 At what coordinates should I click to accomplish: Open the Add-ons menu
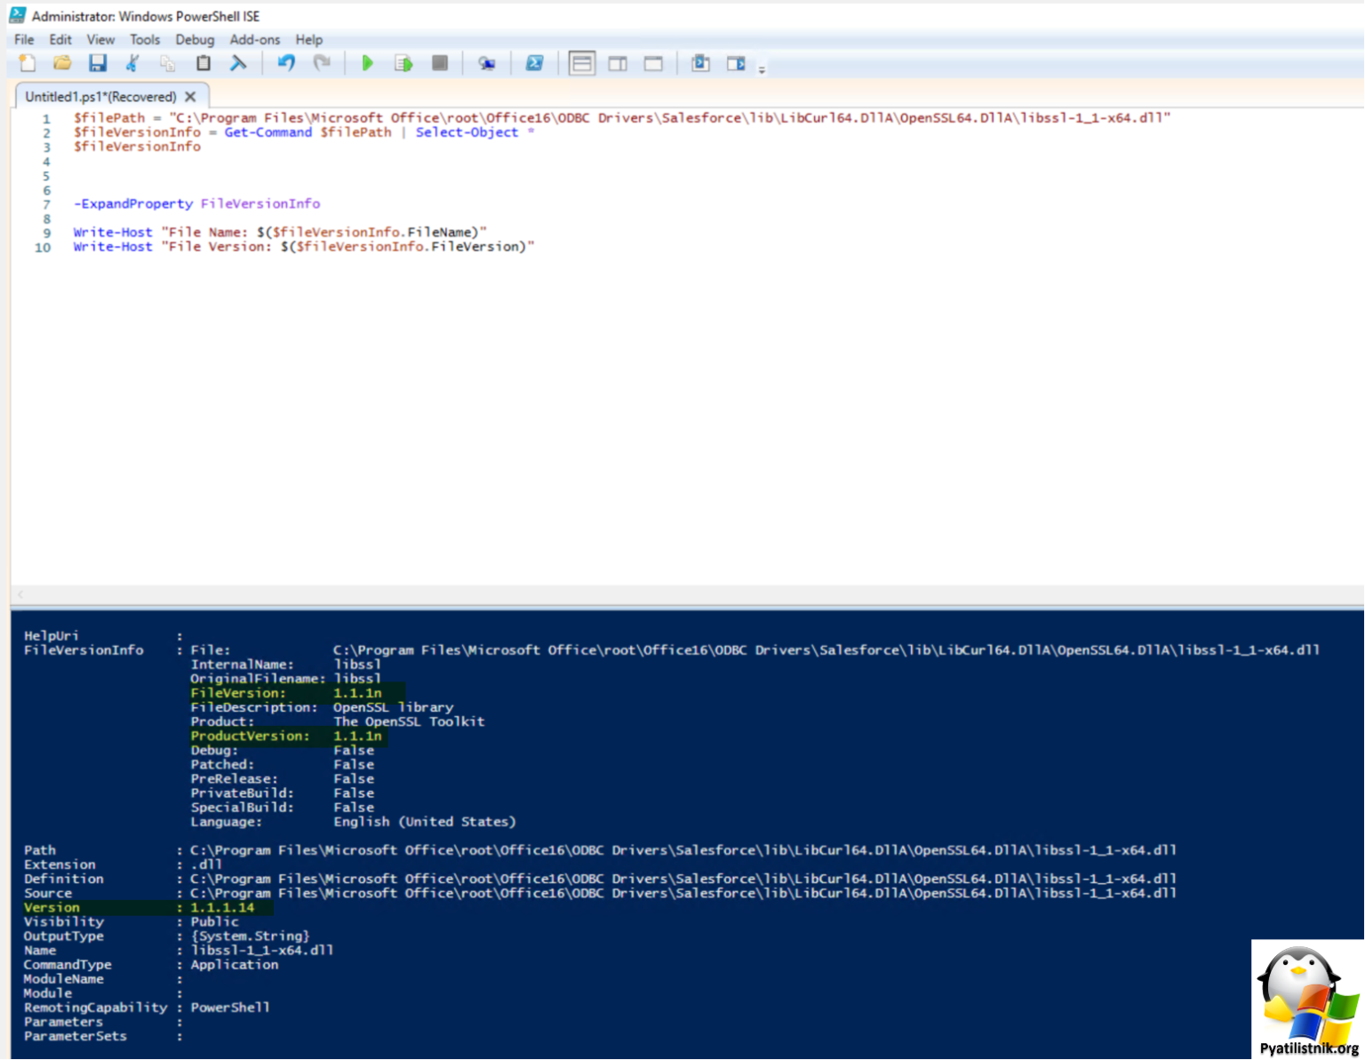click(x=254, y=40)
